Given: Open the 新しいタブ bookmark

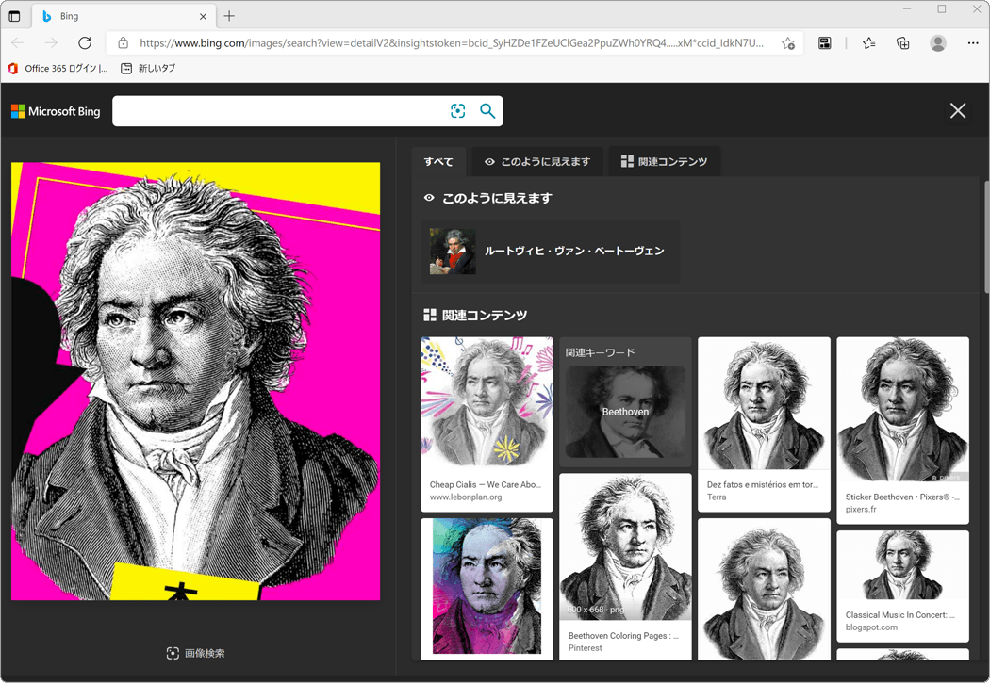Looking at the screenshot, I should coord(148,68).
